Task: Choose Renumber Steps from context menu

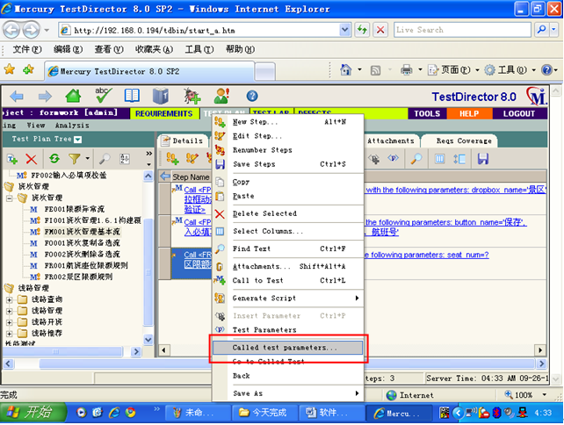Action: click(288, 150)
